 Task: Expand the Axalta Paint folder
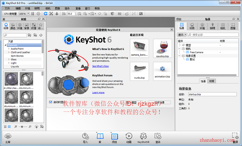click(x=9, y=49)
